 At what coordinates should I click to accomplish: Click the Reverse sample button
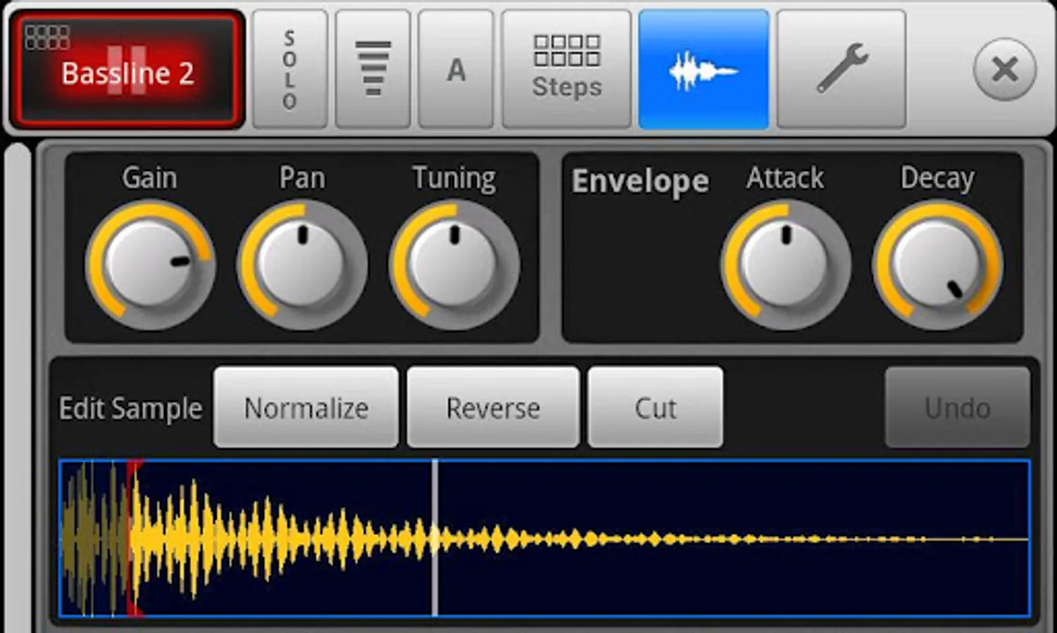pyautogui.click(x=493, y=407)
